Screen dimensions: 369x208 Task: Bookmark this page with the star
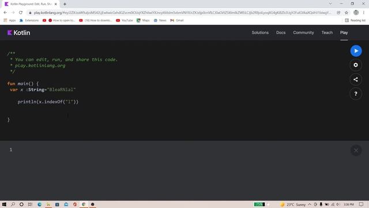347,13
